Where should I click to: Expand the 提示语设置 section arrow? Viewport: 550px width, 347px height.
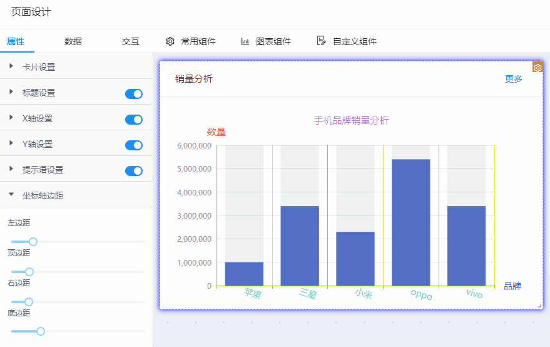(x=11, y=168)
